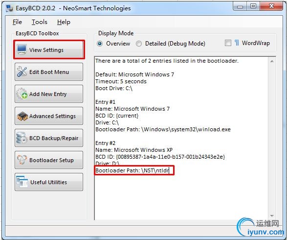Image resolution: width=287 pixels, height=240 pixels.
Task: Go to Edit Boot Menu
Action: (49, 72)
